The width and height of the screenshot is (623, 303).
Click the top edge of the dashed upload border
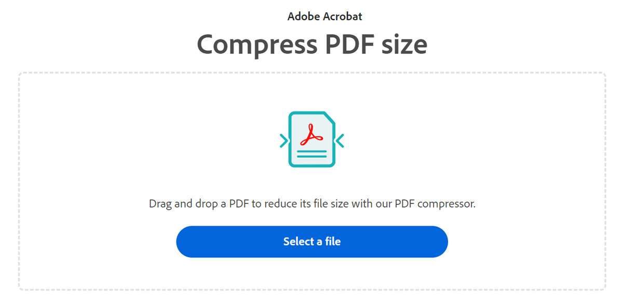[311, 73]
